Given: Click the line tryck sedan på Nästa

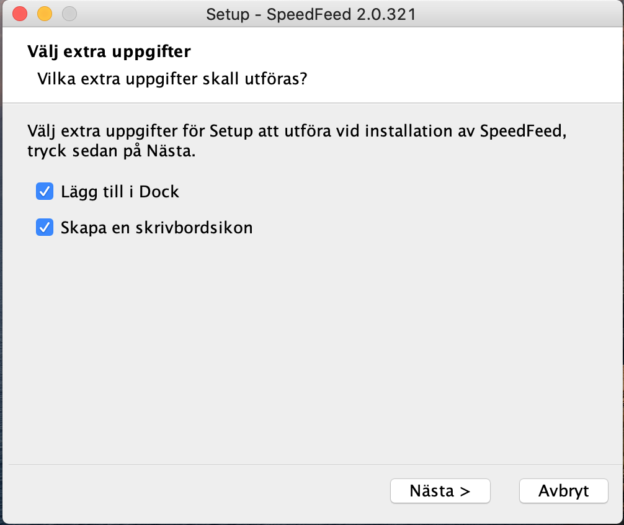Looking at the screenshot, I should pos(112,151).
